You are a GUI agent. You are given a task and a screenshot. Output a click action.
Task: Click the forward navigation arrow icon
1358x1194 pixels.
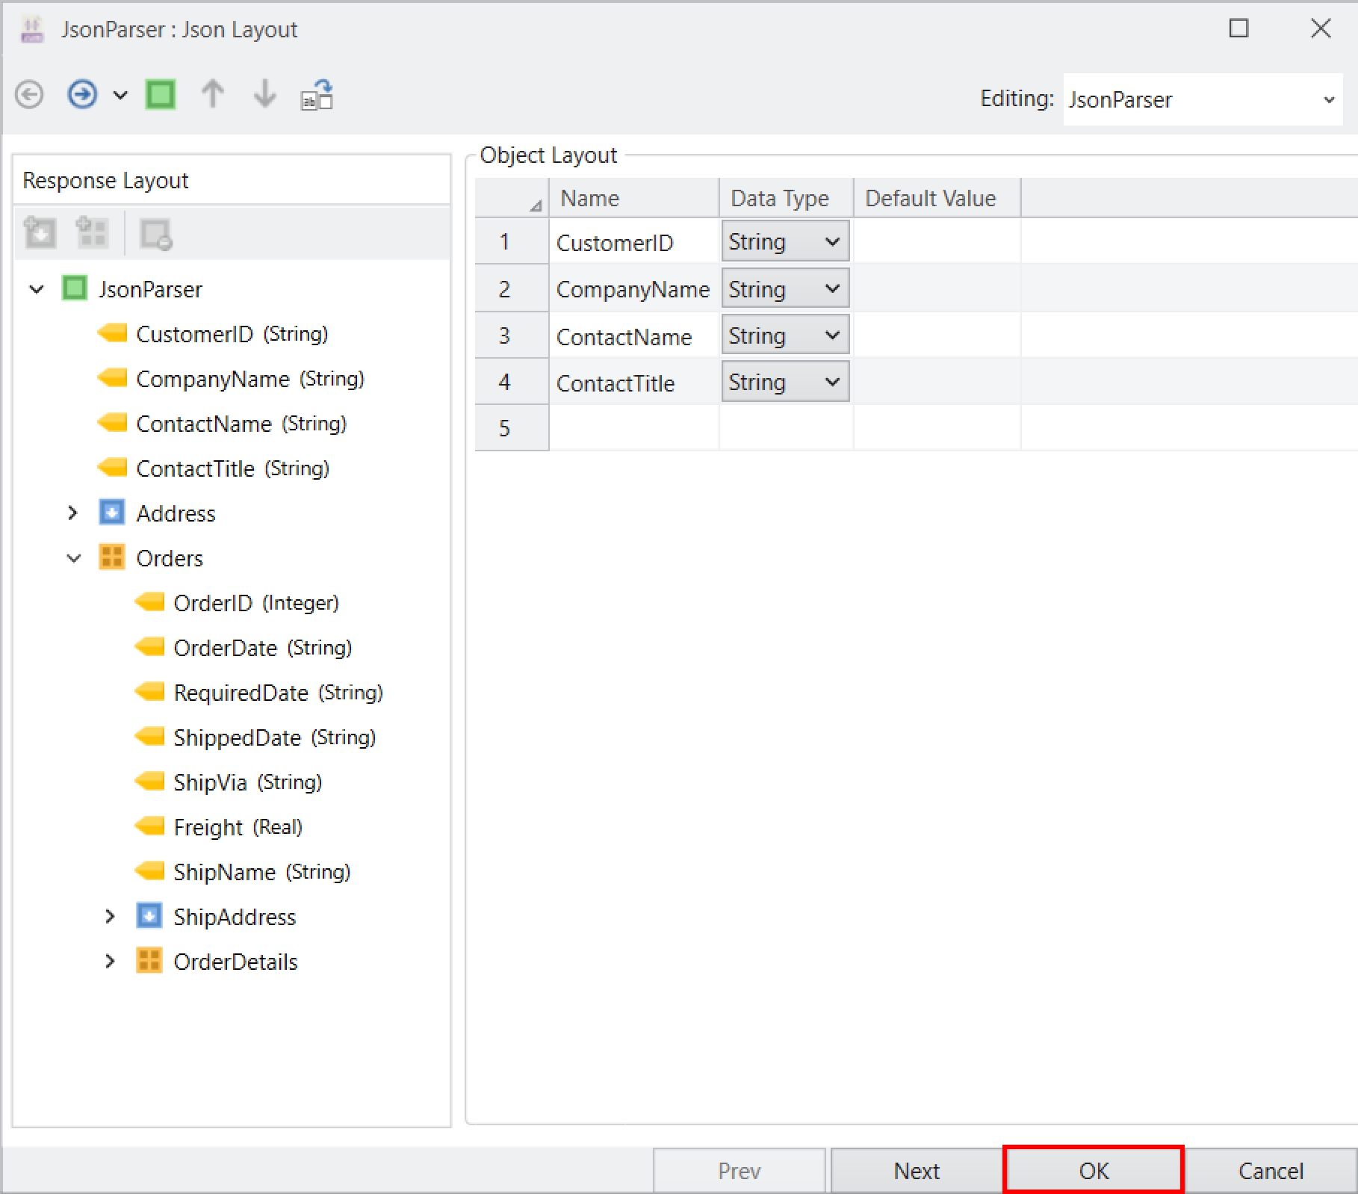(x=82, y=95)
